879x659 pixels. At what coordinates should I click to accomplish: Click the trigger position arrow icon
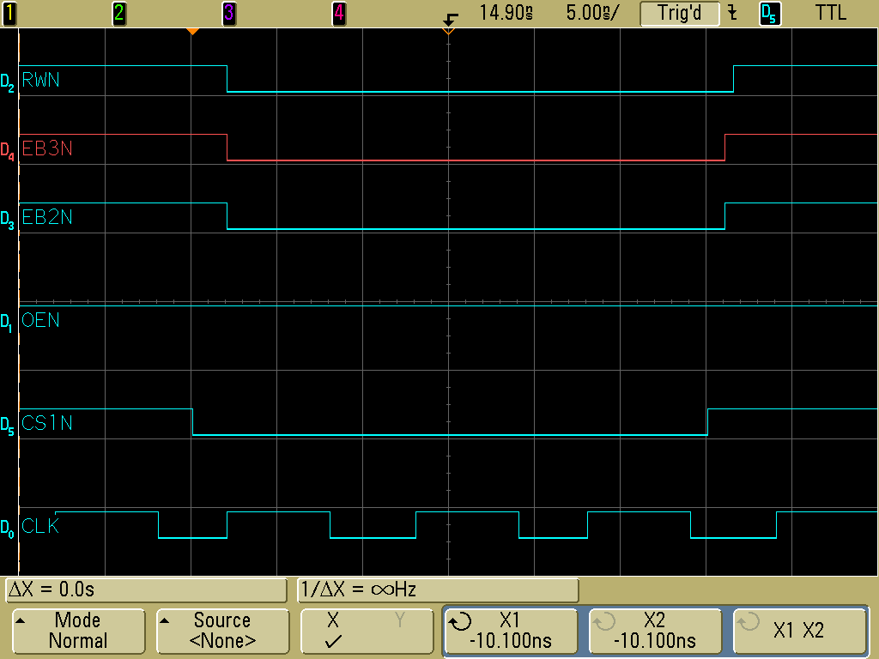451,16
